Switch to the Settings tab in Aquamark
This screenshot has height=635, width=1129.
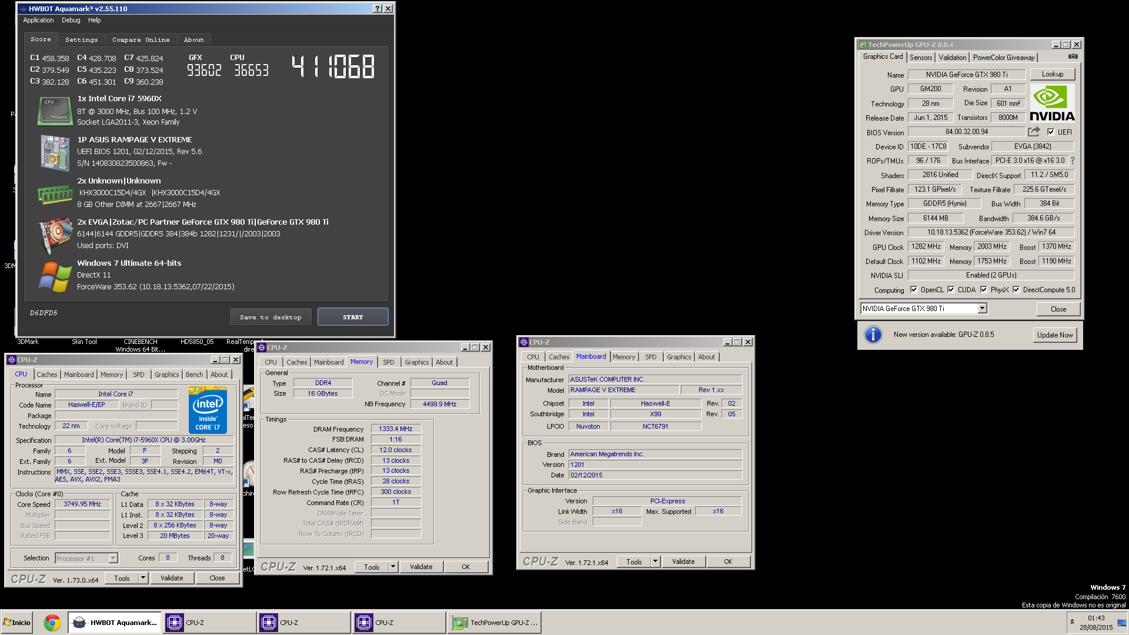coord(81,39)
